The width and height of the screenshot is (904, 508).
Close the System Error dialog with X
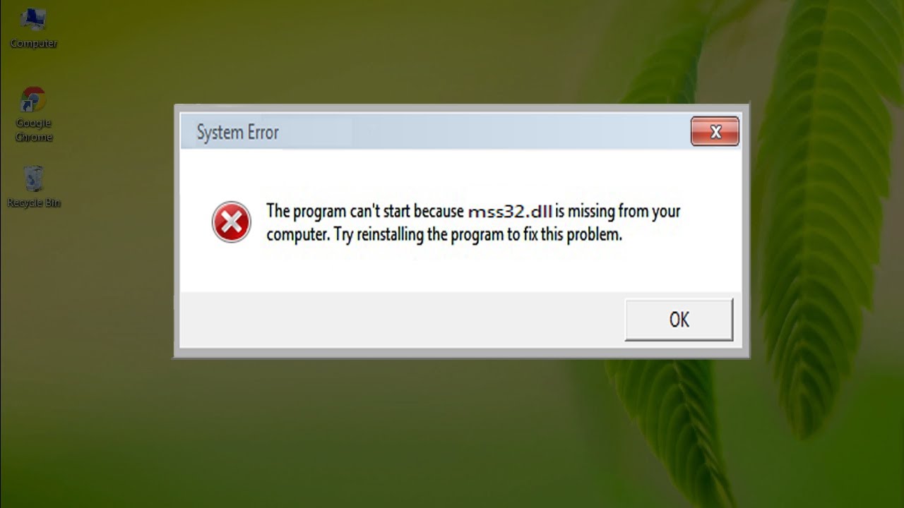pos(715,132)
